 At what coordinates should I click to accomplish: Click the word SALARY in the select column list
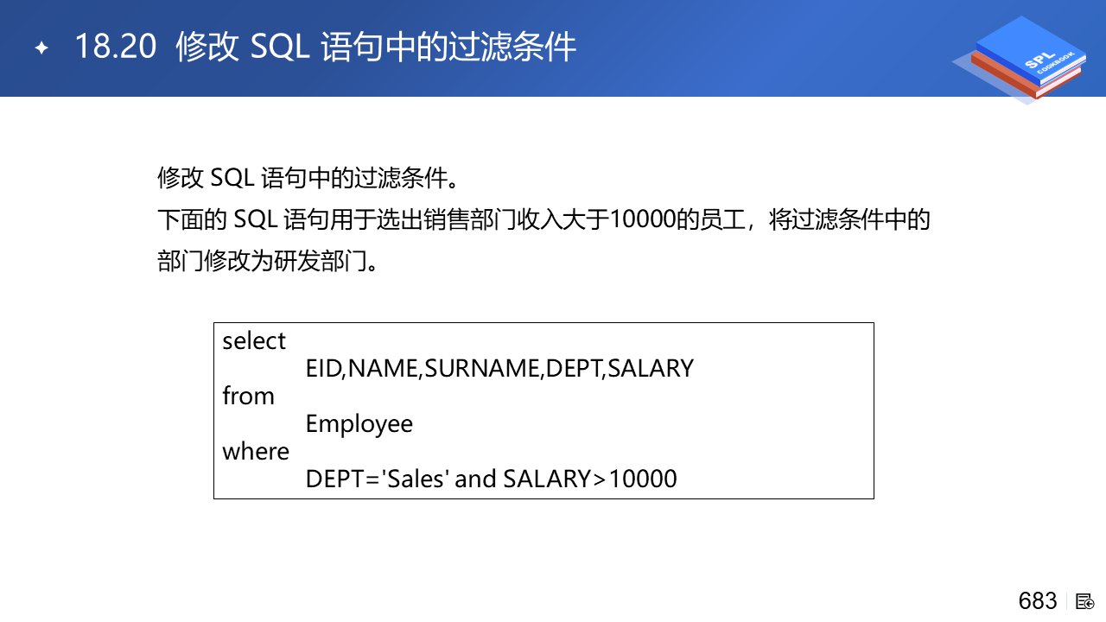(x=651, y=369)
